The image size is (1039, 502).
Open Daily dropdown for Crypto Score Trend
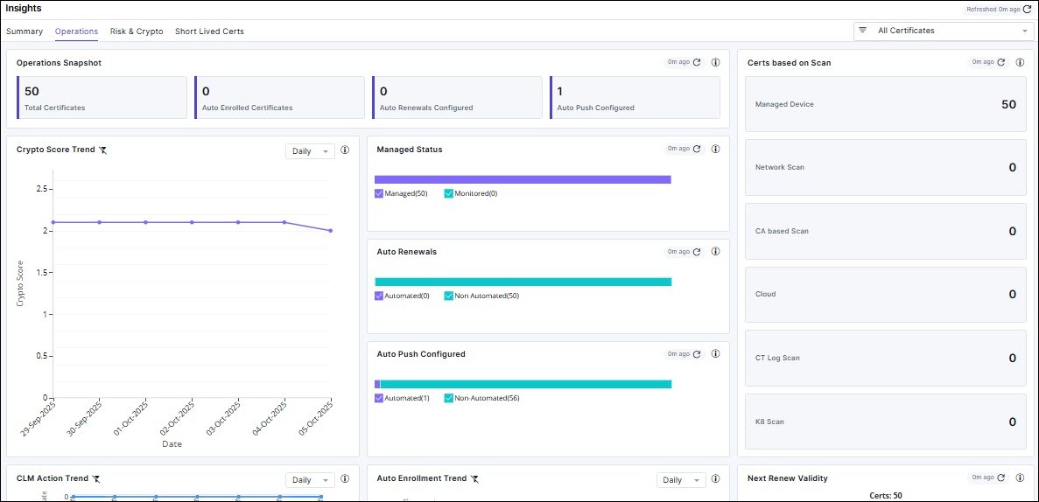(x=310, y=151)
